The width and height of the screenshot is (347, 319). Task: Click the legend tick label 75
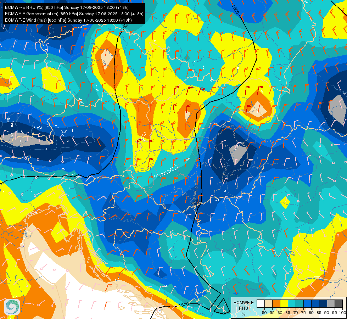click(x=303, y=313)
